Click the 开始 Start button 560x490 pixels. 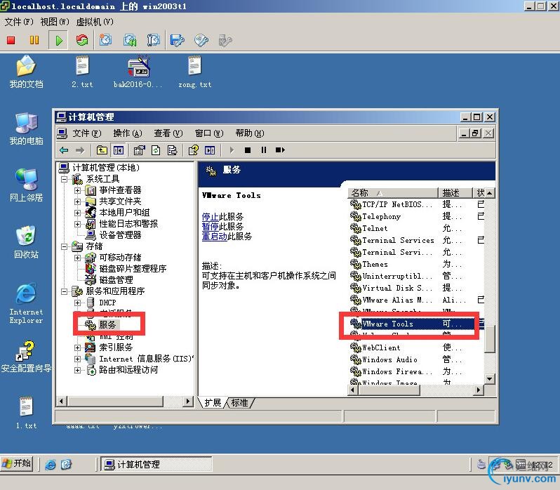point(17,463)
